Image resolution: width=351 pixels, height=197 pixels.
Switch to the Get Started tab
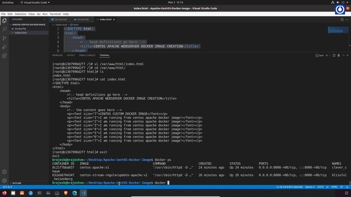click(x=59, y=20)
